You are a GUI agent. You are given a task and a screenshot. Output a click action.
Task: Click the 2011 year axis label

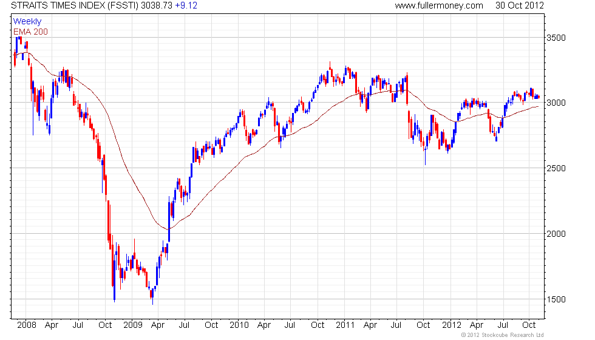click(345, 325)
